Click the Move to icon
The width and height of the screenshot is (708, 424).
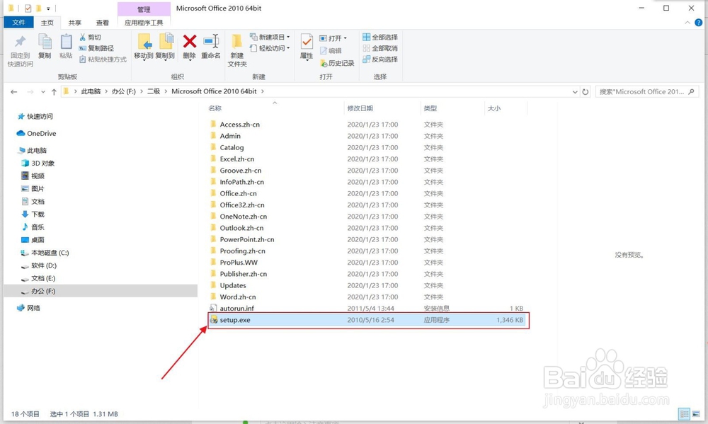144,42
